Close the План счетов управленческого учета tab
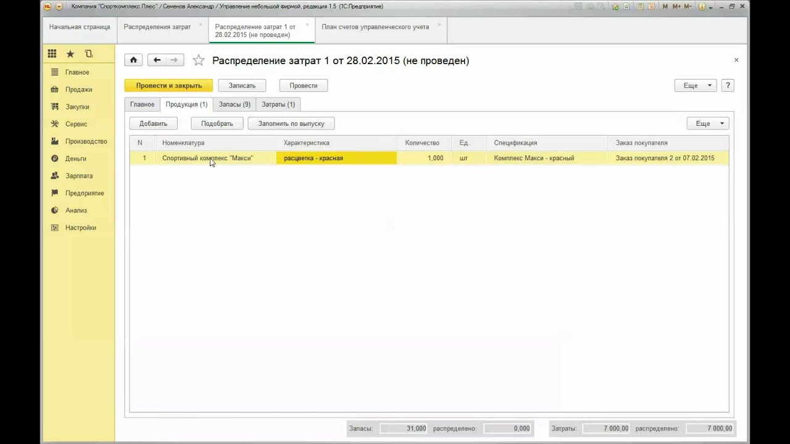The height and width of the screenshot is (444, 790). pyautogui.click(x=439, y=25)
